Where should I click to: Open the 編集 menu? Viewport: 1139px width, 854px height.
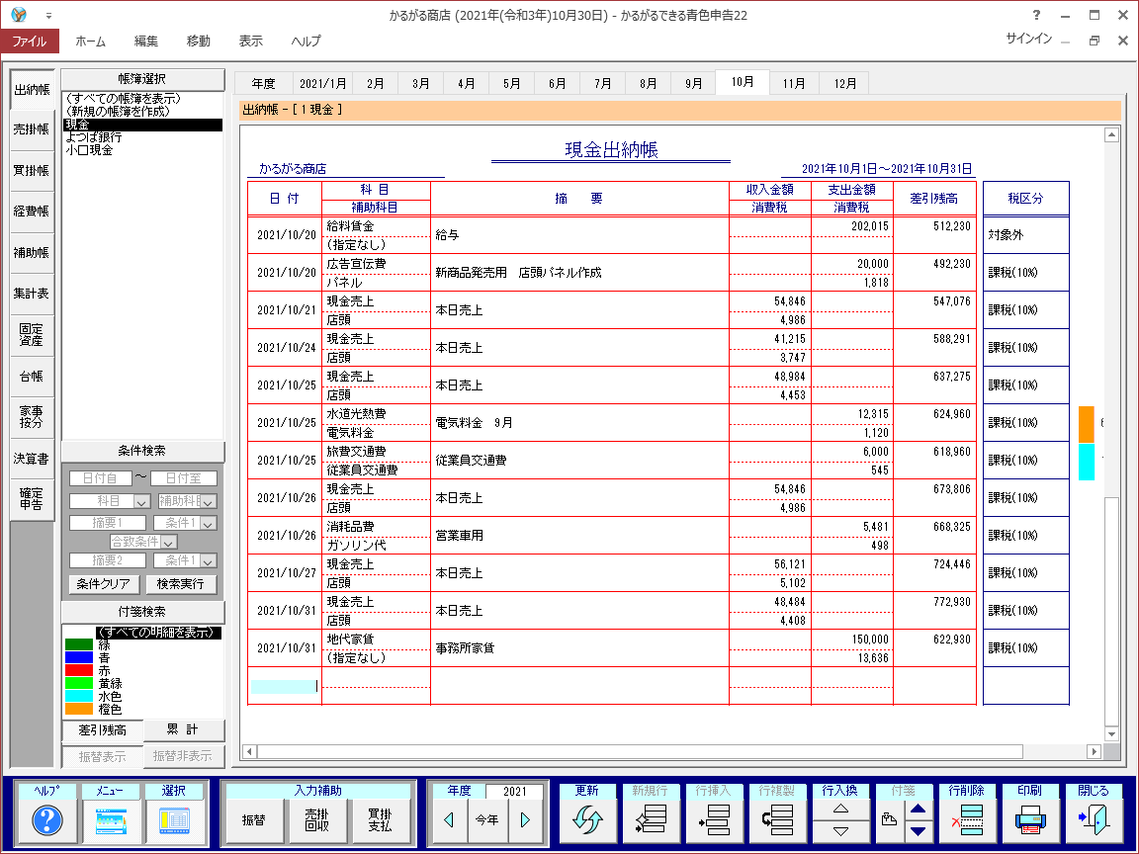point(146,42)
